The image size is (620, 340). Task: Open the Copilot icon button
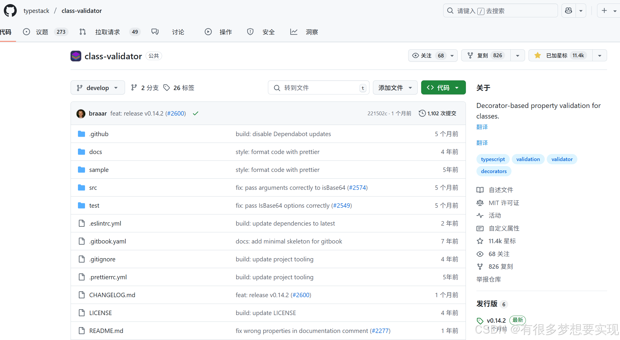tap(569, 11)
